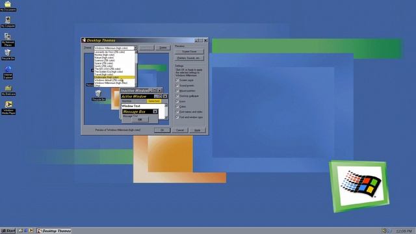Click Show Desktop quick launch icon
Screen dimensions: 416x234
21,231
